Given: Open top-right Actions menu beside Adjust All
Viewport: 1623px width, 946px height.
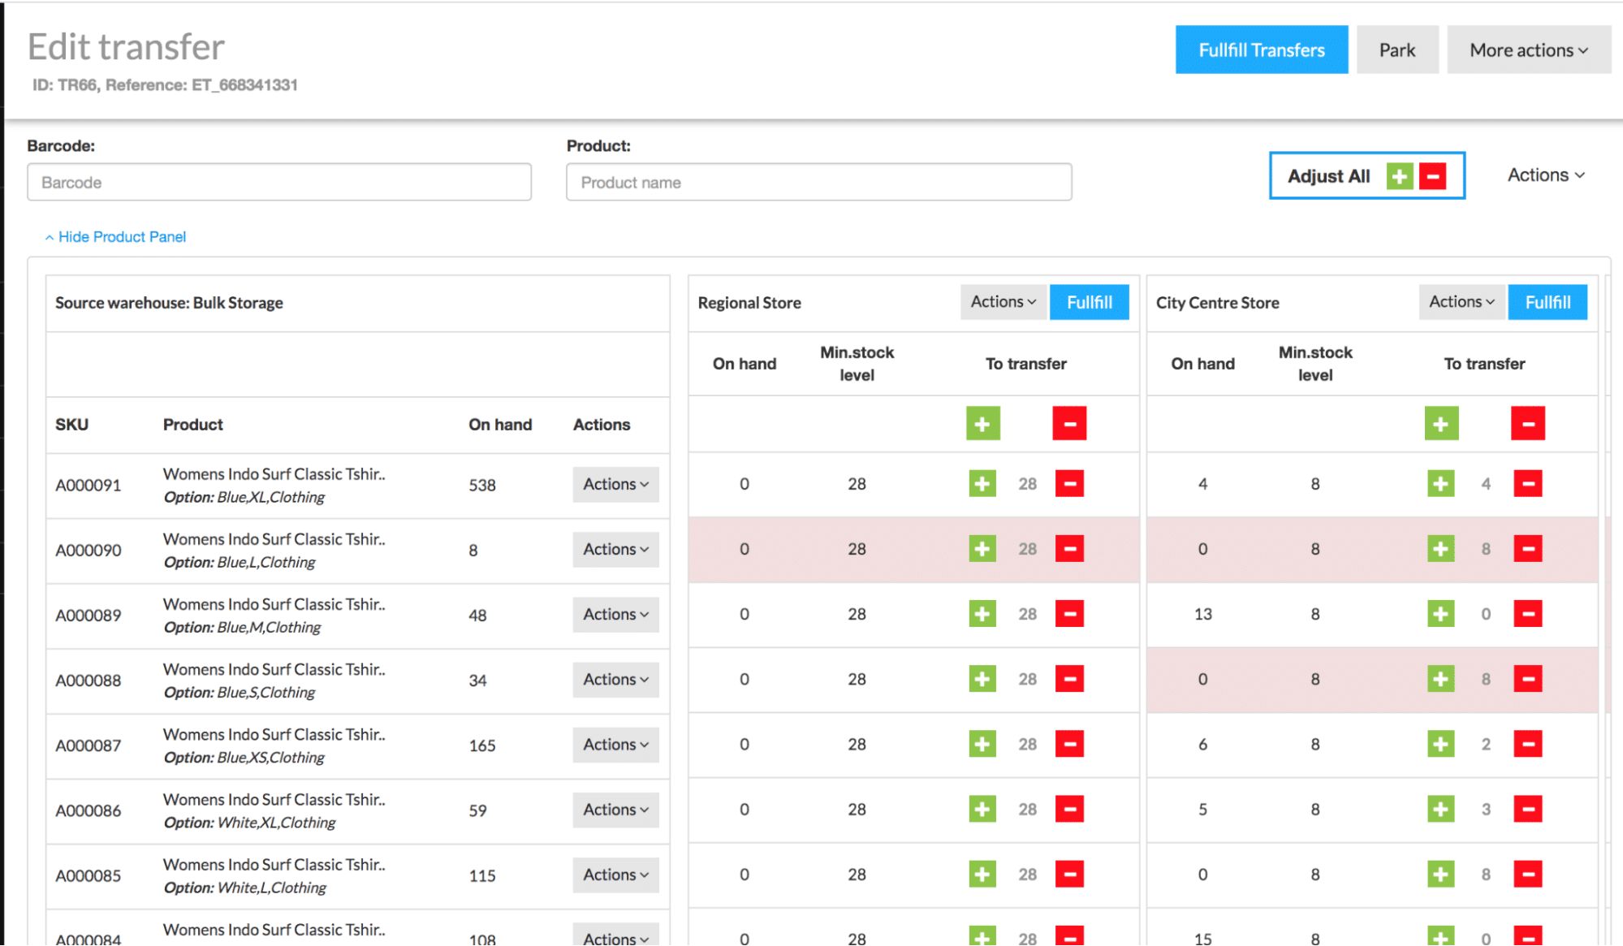Looking at the screenshot, I should click(1545, 175).
